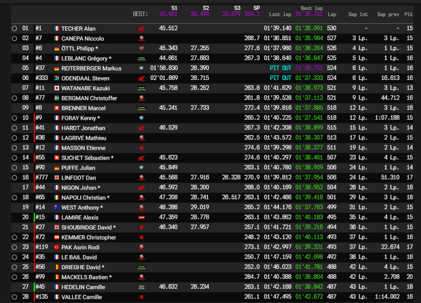The image size is (421, 303).
Task: Select the circle marker for position 16
Action: [x=14, y=178]
